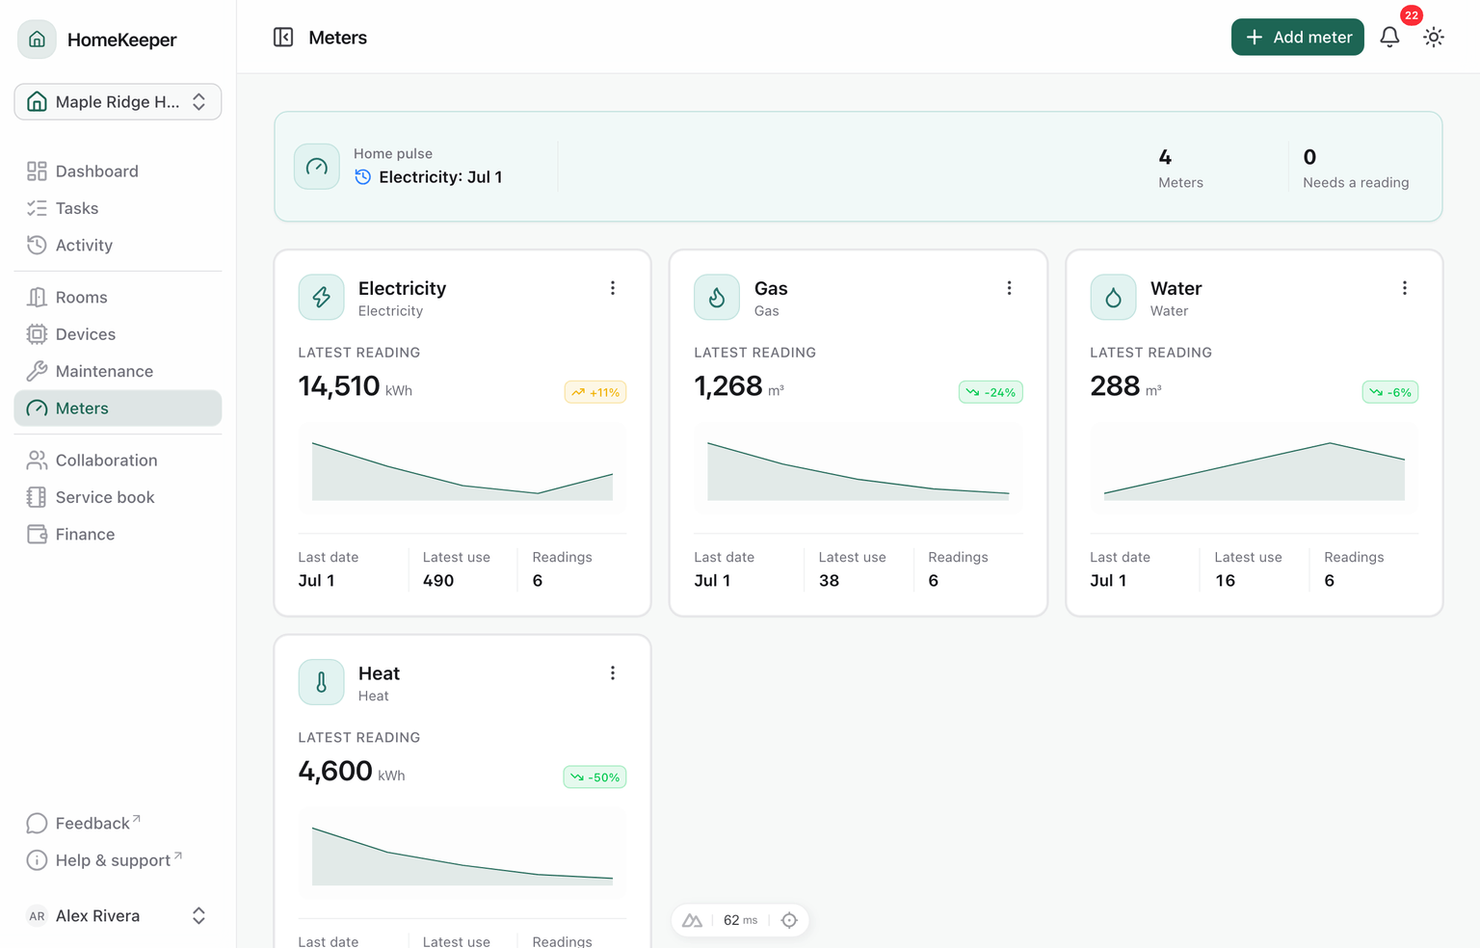Click the Gas -24% trend badge
The width and height of the screenshot is (1480, 948).
point(991,392)
